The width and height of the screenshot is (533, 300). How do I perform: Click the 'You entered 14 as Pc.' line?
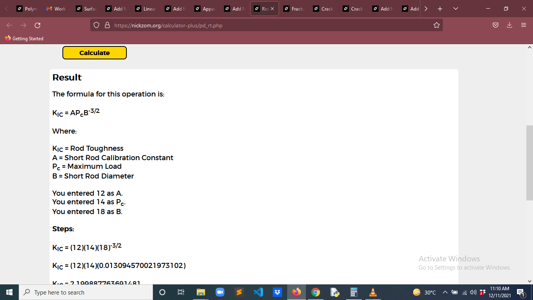click(x=89, y=202)
